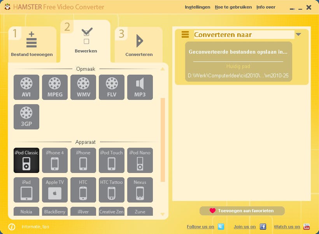319x234 pixels.
Task: Select the HTC device tile
Action: [x=83, y=190]
